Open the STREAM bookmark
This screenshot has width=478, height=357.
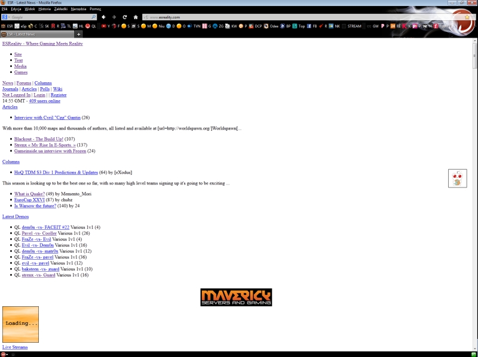tap(351, 26)
